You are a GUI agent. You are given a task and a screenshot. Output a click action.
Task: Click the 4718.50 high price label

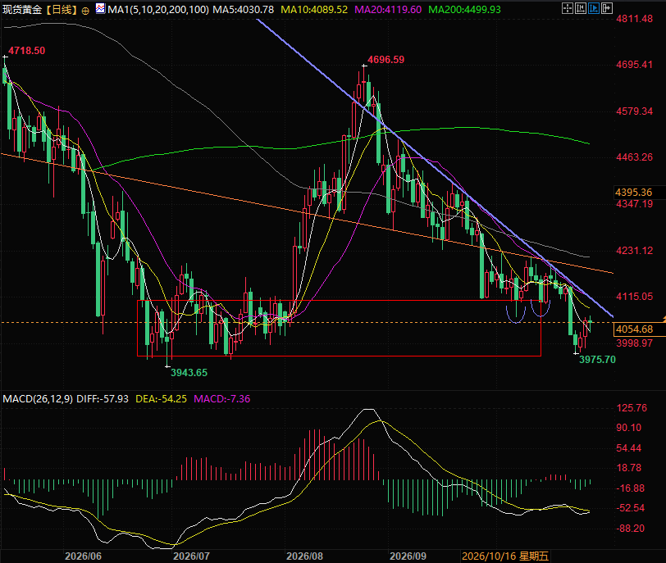[27, 51]
